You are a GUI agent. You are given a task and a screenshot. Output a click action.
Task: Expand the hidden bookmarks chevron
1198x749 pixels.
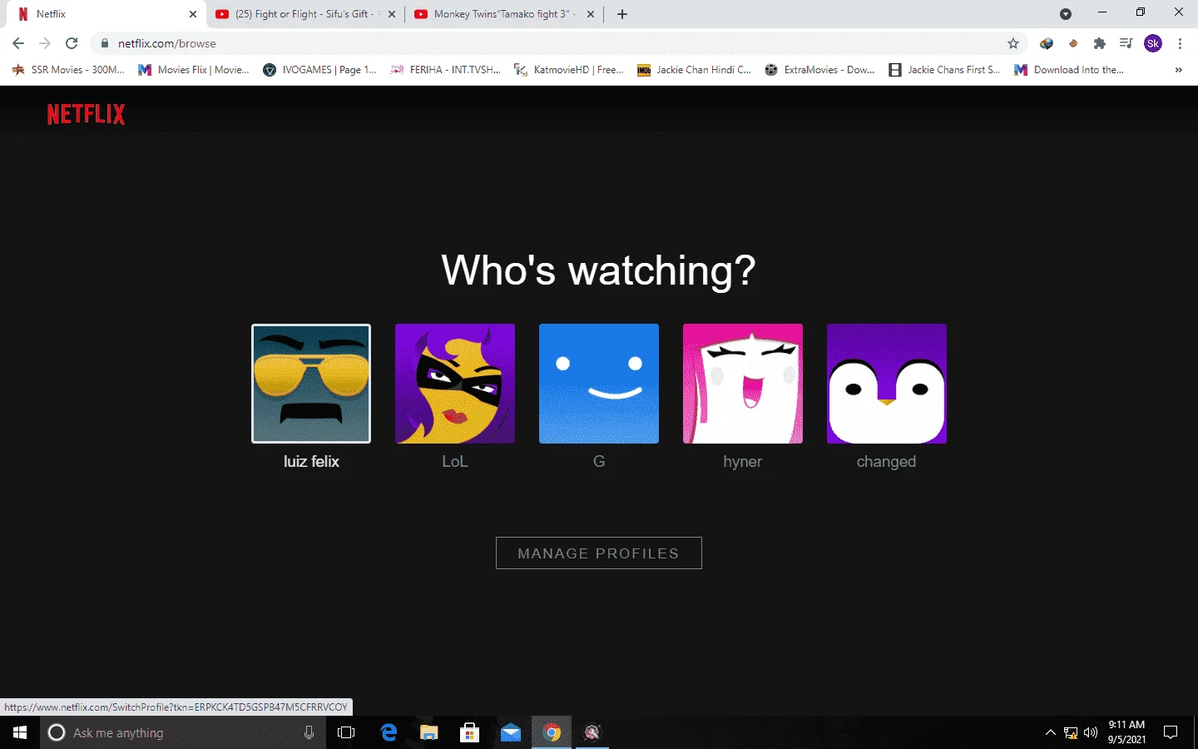coord(1178,70)
